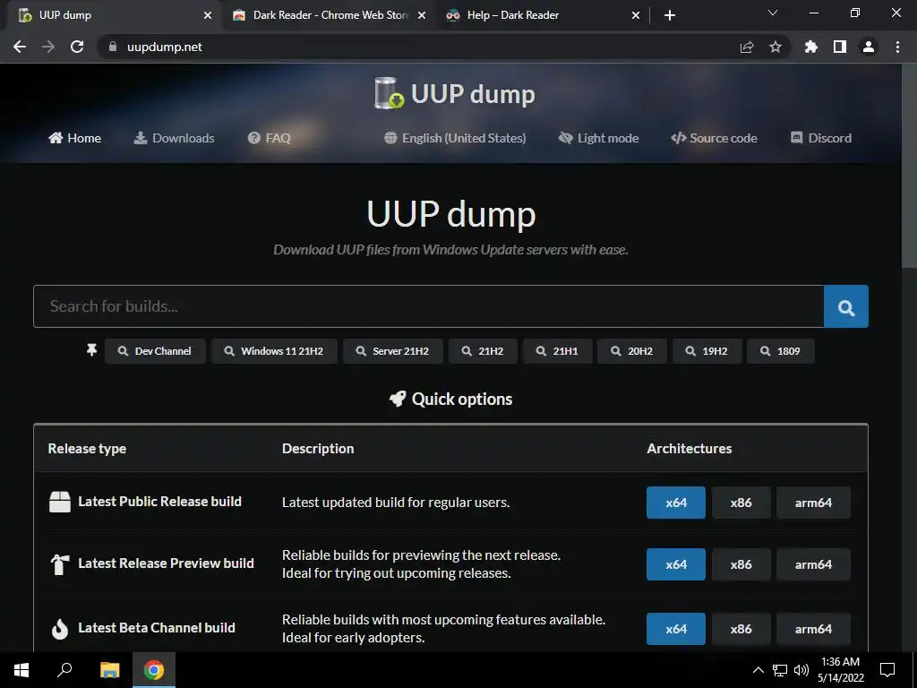The width and height of the screenshot is (917, 688).
Task: Open a new browser tab
Action: 670,16
